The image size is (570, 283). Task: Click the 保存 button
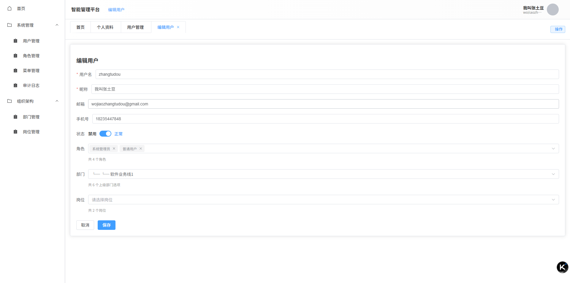[x=107, y=225]
